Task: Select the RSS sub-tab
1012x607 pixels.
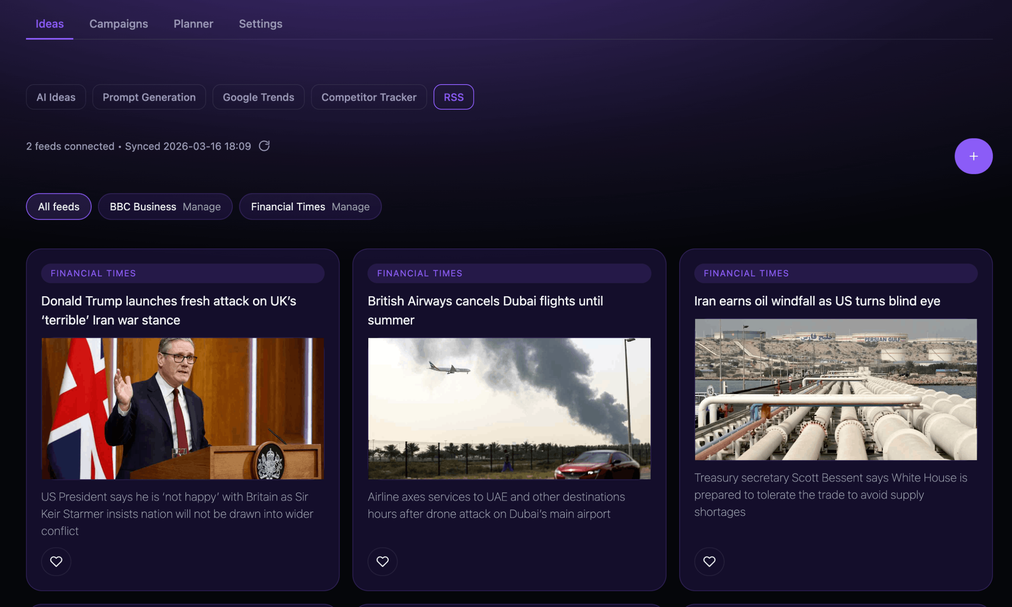Action: (454, 97)
